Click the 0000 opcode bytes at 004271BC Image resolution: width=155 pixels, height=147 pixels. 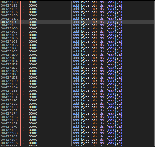tap(33, 22)
